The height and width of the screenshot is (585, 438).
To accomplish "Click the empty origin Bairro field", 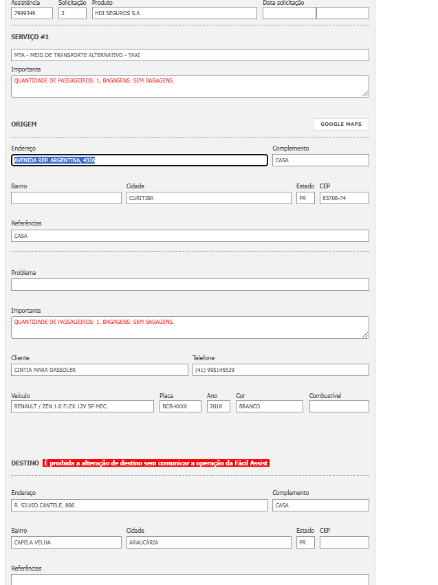I will tap(66, 198).
